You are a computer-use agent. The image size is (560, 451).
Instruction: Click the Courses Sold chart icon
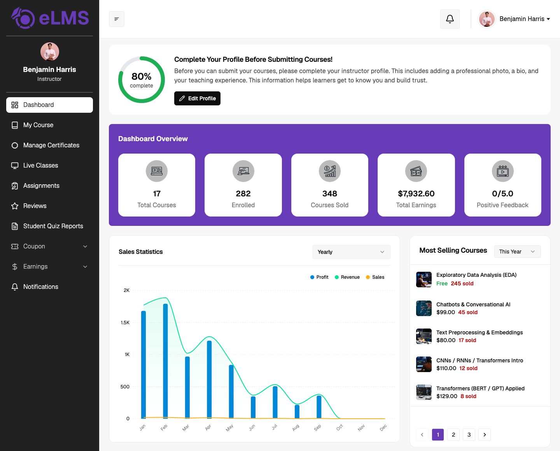click(x=330, y=171)
